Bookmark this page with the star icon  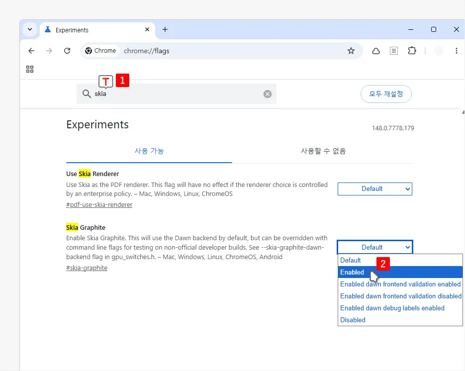point(351,51)
